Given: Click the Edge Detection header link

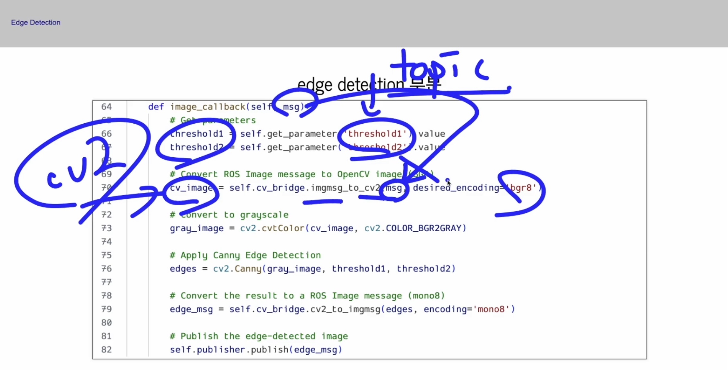Looking at the screenshot, I should click(x=35, y=22).
